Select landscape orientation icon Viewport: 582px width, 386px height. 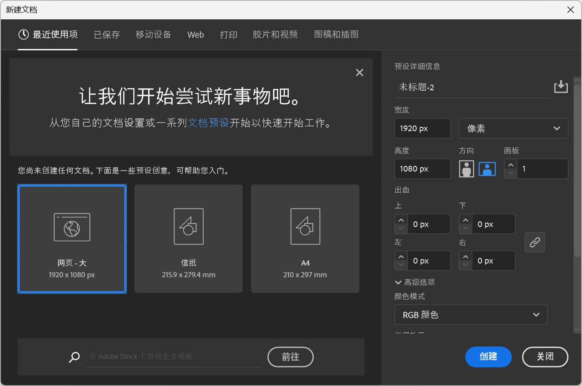[x=487, y=169]
